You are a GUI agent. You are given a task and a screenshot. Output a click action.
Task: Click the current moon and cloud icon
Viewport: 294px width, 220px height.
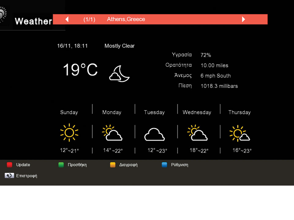pyautogui.click(x=119, y=74)
